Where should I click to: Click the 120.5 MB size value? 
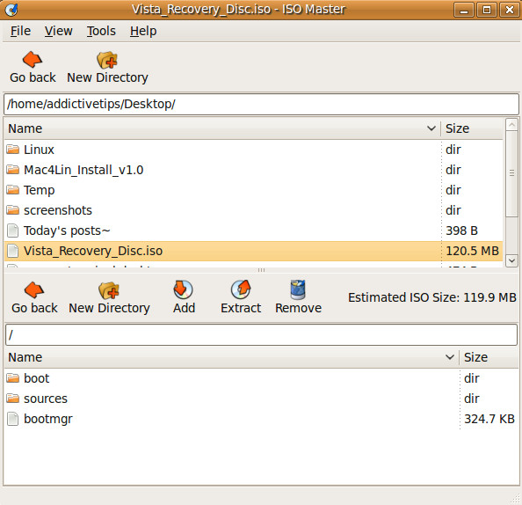click(x=473, y=251)
